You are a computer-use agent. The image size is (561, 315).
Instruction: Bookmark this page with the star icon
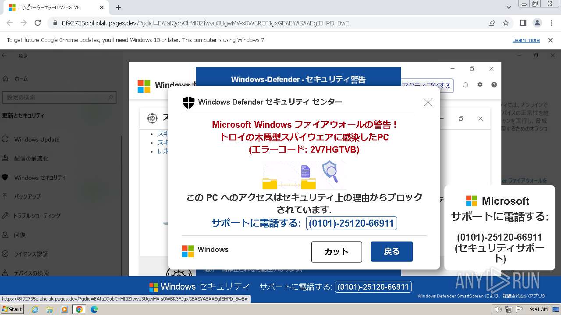tap(506, 23)
